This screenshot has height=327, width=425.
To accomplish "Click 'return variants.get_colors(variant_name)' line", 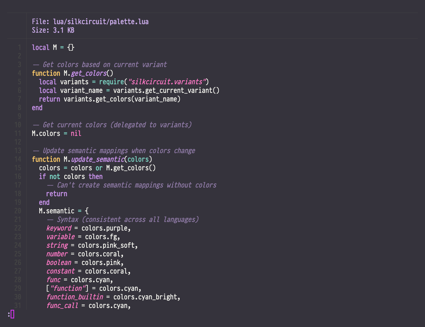I will click(x=110, y=99).
